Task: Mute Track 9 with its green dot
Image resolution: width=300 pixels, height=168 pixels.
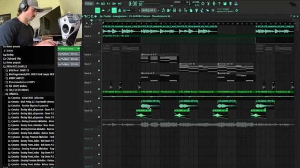Action: (99, 108)
